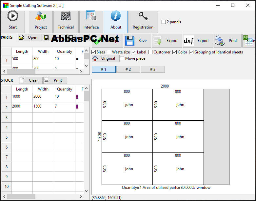Viewport: 256px width, 201px height.
Task: Click the Print button in results toolbar
Action: coord(227,41)
